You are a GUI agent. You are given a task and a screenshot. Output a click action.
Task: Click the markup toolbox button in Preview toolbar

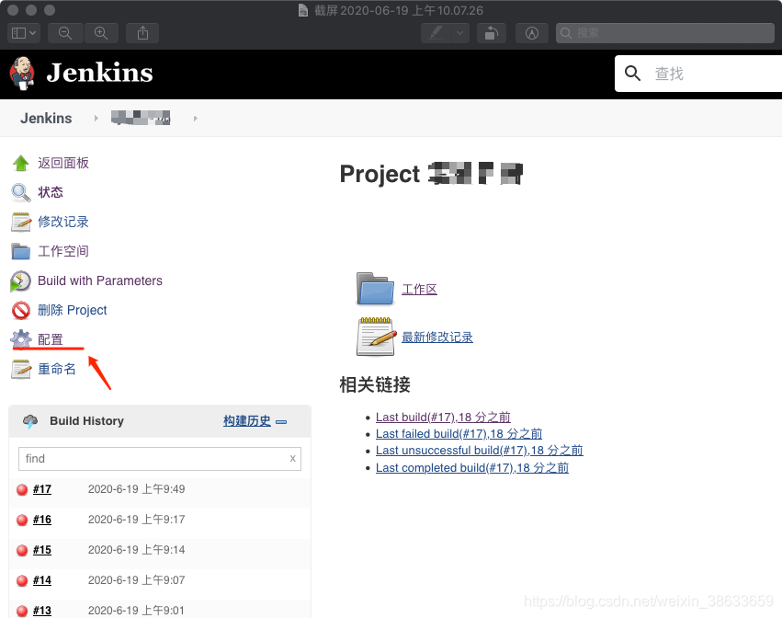(x=532, y=33)
